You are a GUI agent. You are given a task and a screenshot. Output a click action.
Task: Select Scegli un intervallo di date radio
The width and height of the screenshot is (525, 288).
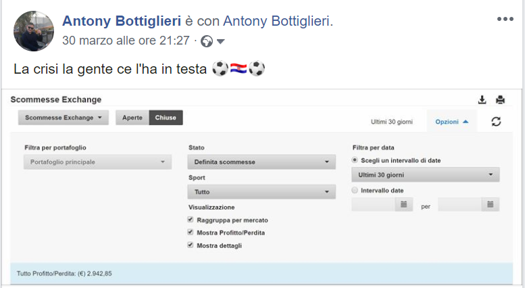[355, 160]
